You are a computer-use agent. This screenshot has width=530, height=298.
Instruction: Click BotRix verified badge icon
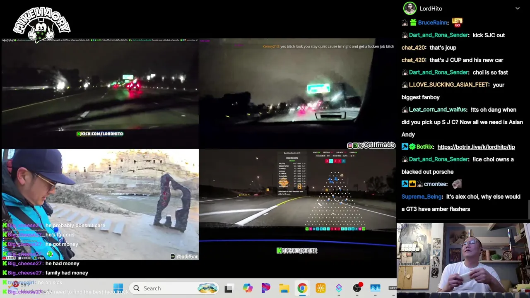(412, 147)
